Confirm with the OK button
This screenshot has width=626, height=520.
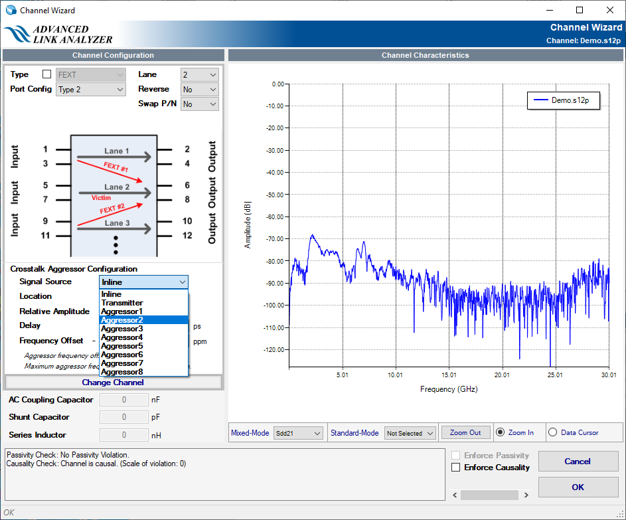(578, 487)
